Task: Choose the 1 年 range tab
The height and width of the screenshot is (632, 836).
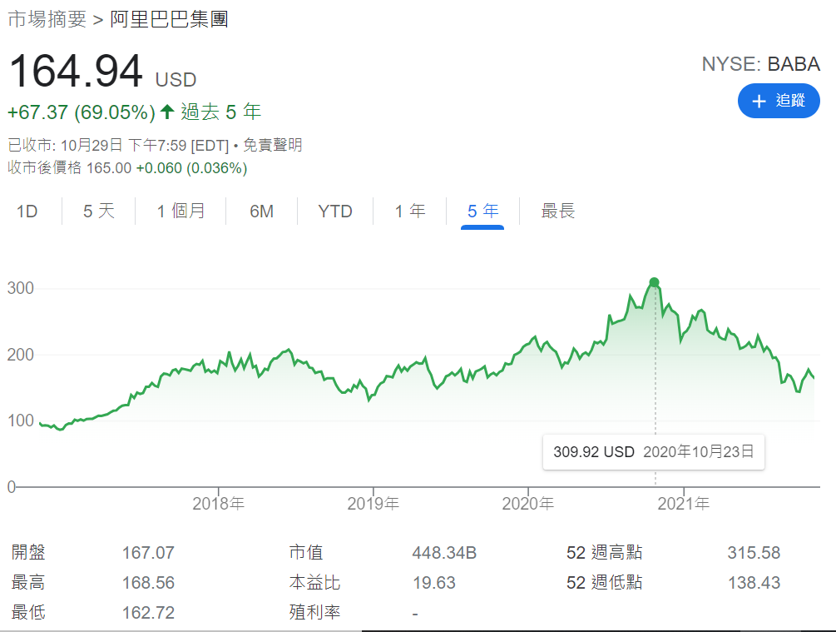Action: [x=409, y=211]
